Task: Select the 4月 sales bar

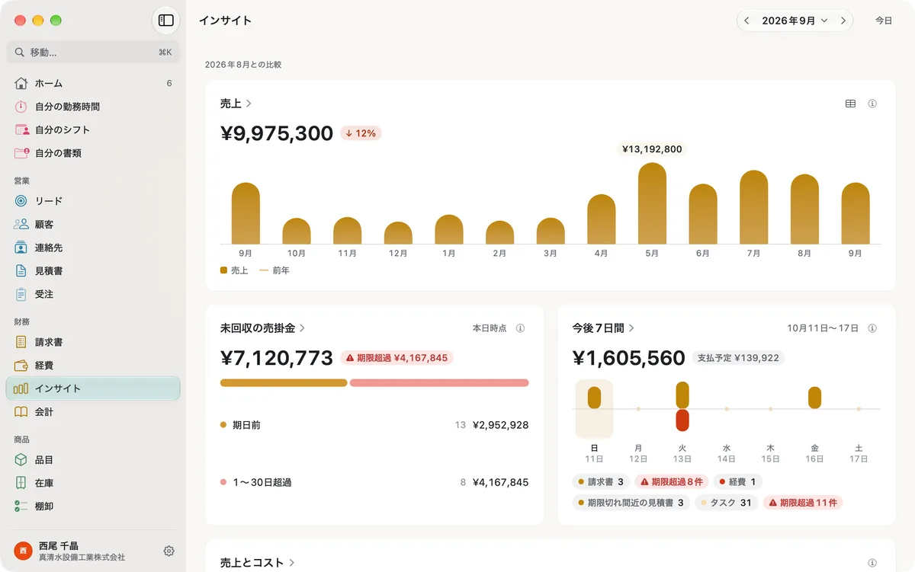Action: 602,219
